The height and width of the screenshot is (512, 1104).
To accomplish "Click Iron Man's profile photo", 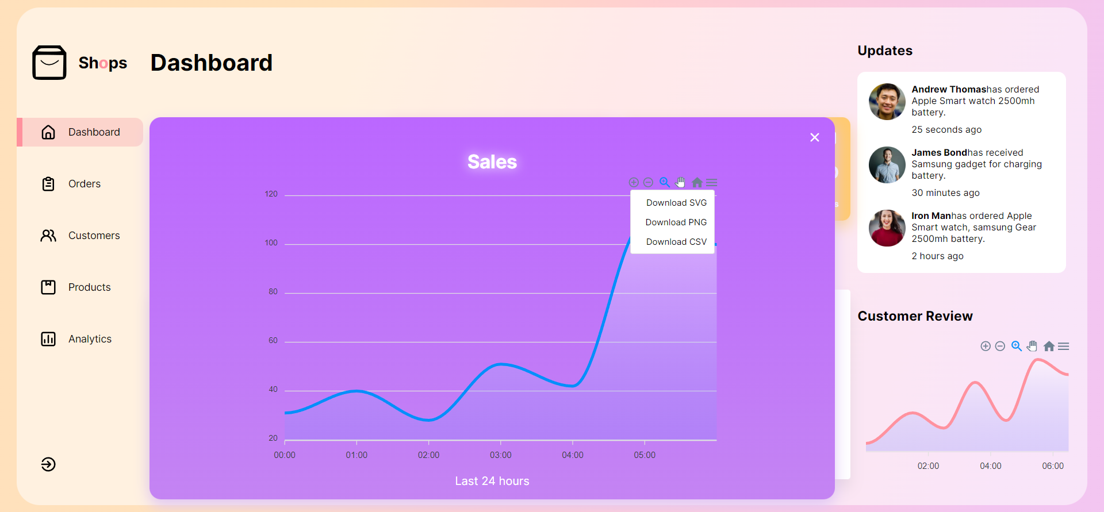I will point(887,228).
